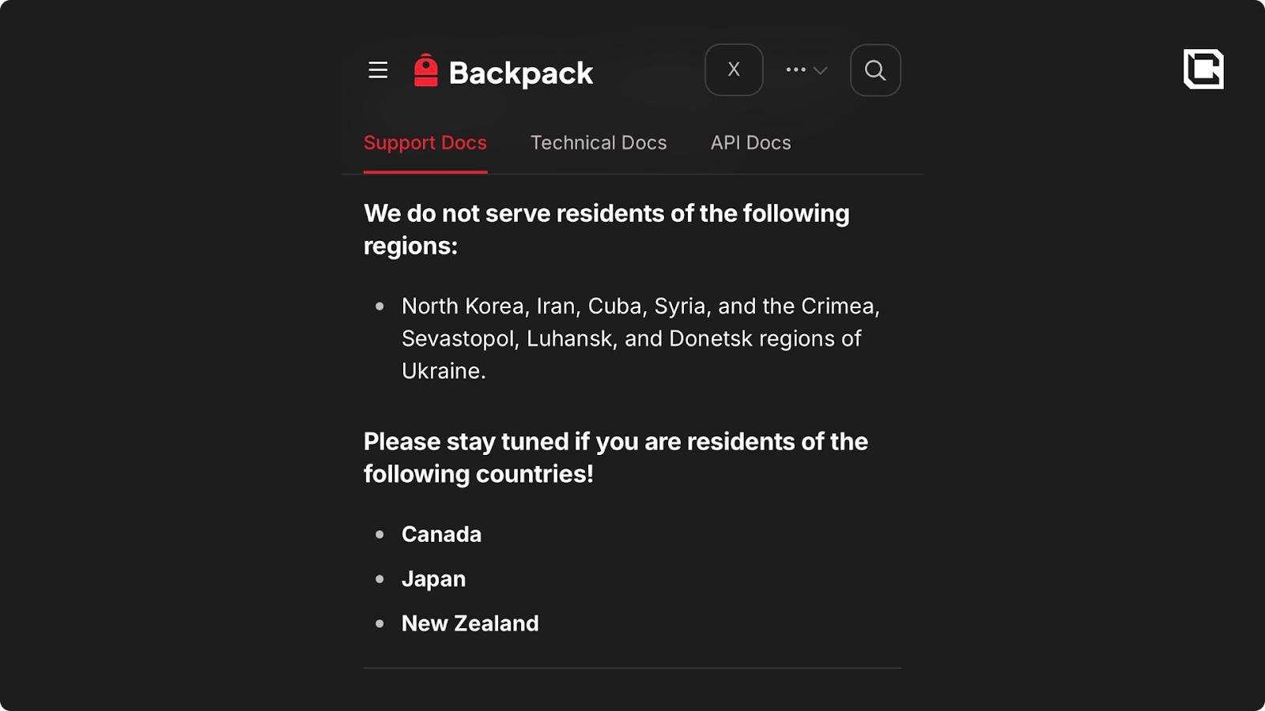Select the Support Docs tab
The width and height of the screenshot is (1265, 711).
[x=425, y=143]
